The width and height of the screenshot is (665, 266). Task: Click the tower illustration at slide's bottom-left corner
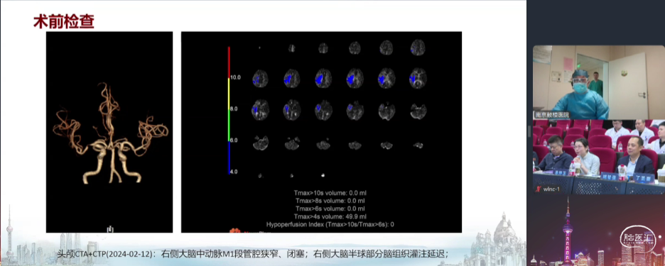click(9, 232)
